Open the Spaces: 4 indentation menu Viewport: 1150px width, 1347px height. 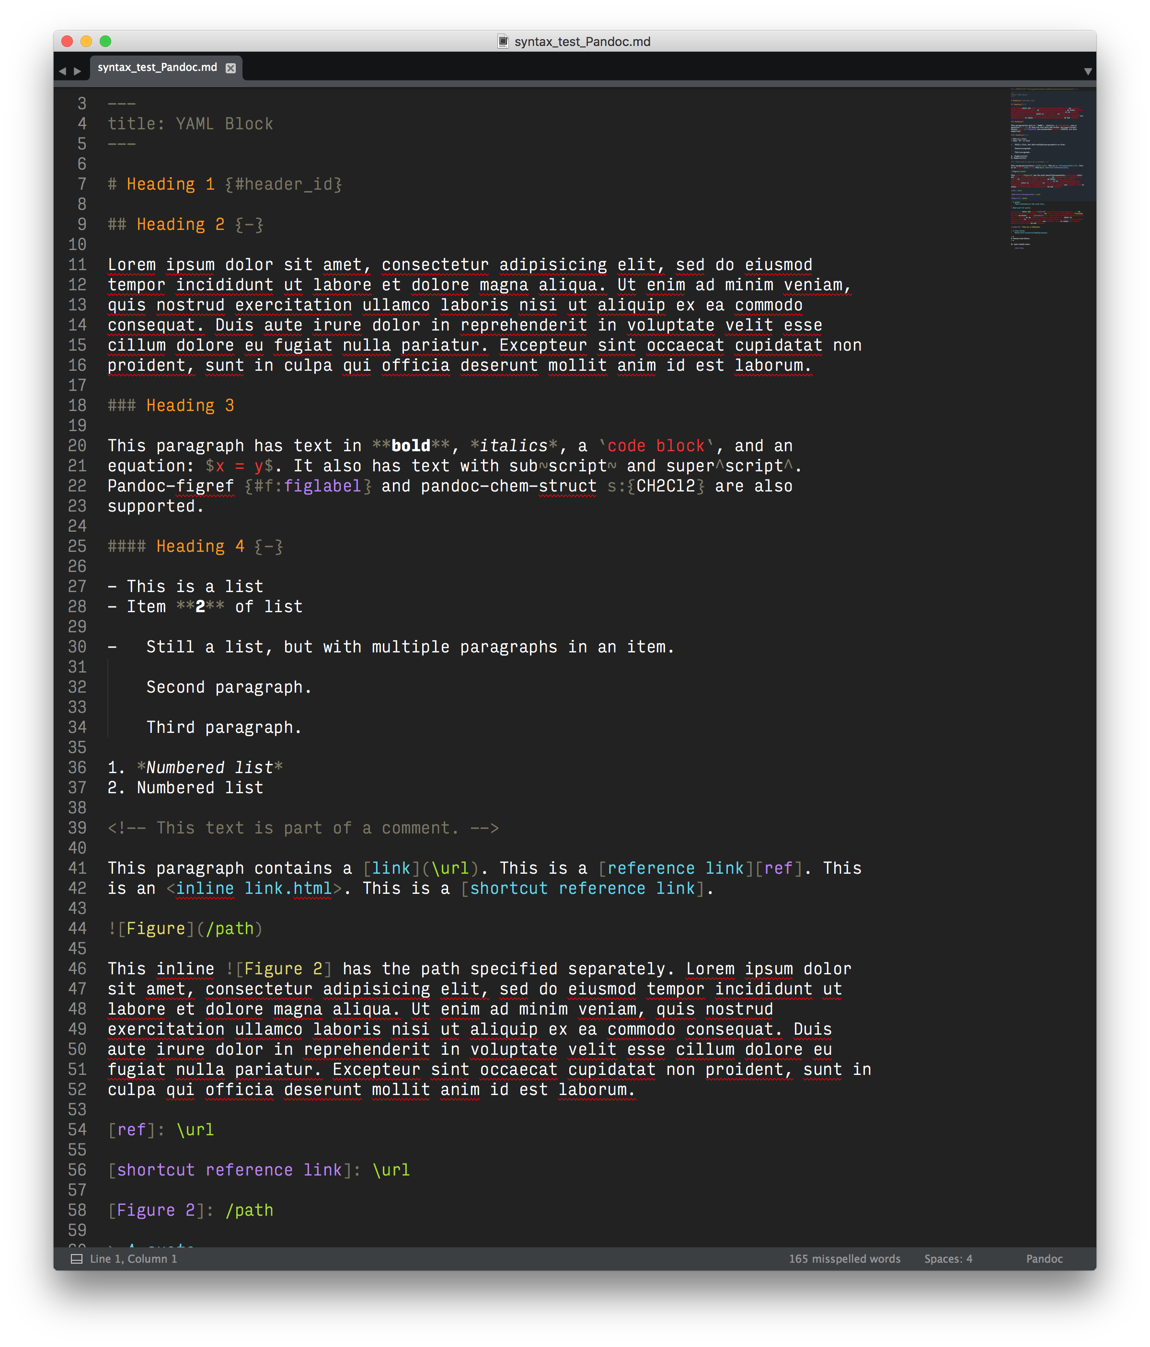[948, 1258]
